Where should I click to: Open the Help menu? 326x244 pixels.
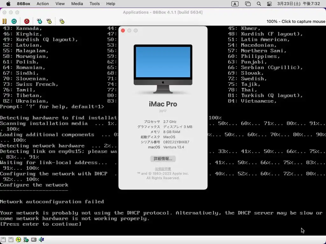(110, 3)
